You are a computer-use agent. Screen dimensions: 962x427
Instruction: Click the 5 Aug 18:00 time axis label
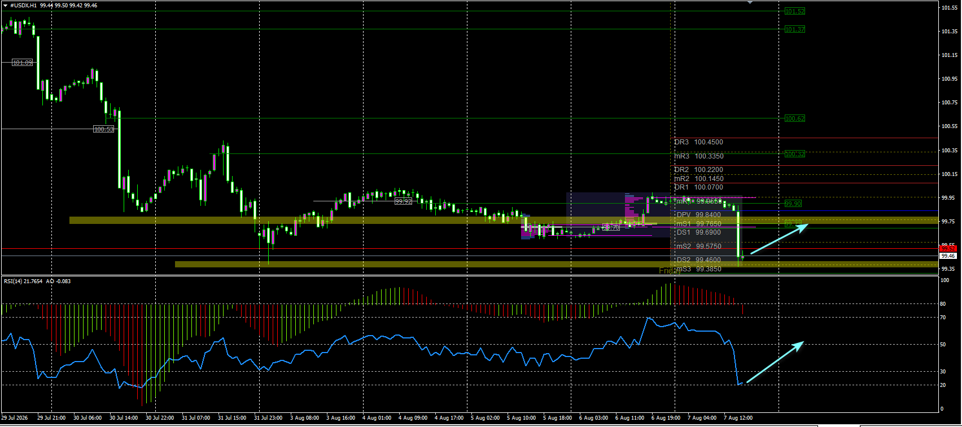tap(557, 418)
